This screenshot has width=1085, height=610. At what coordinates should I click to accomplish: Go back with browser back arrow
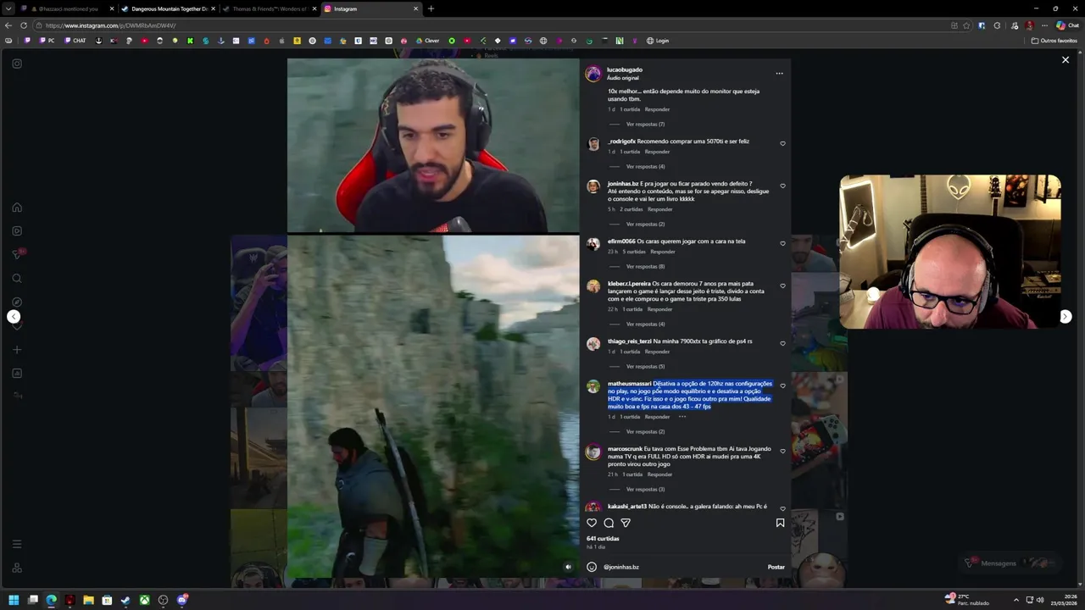pos(8,25)
